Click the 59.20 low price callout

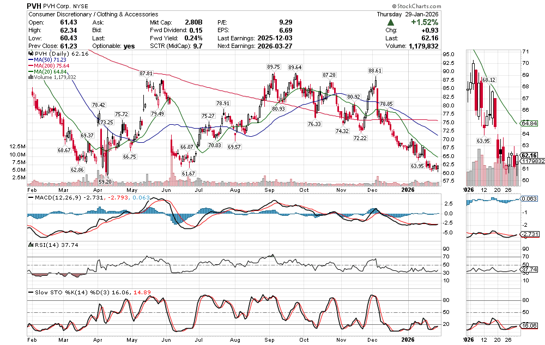(x=105, y=181)
